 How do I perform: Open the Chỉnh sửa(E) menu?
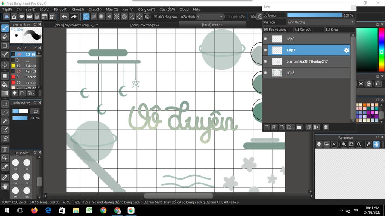coord(26,9)
